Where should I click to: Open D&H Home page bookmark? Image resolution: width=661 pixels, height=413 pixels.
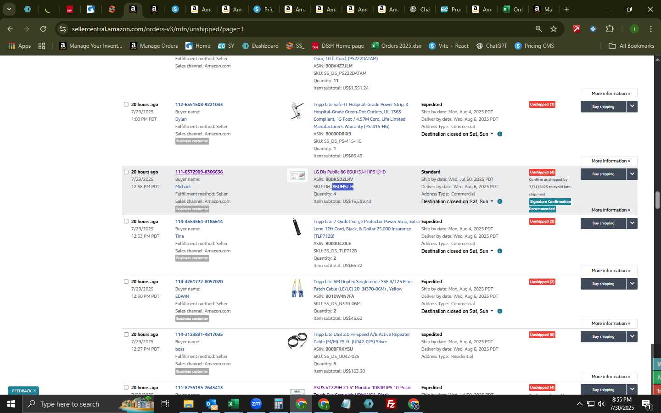[x=338, y=46]
